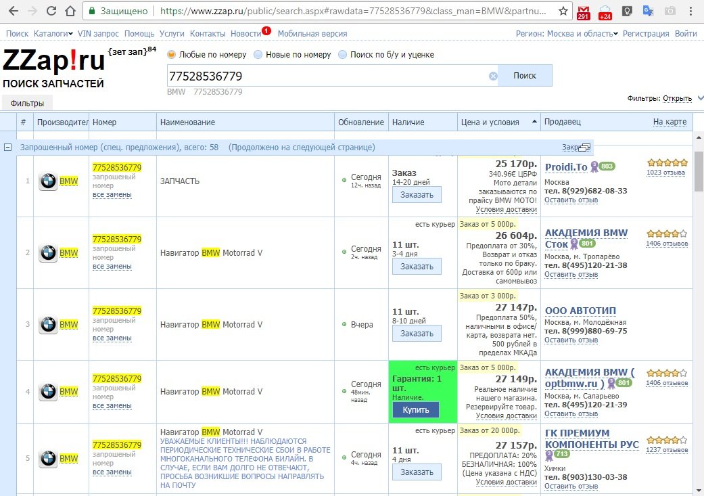The width and height of the screenshot is (704, 496).
Task: Open the Chrome three-dot menu
Action: click(x=693, y=12)
